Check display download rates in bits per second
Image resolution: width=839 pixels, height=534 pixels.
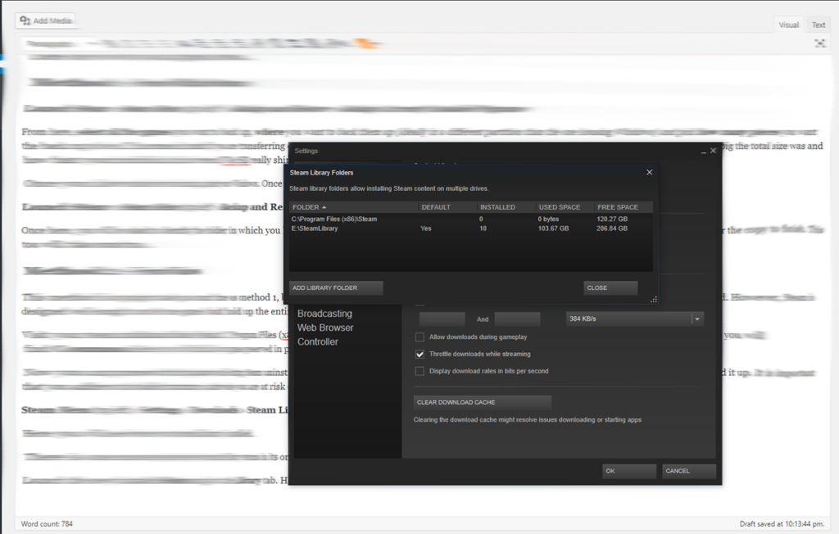pos(419,370)
